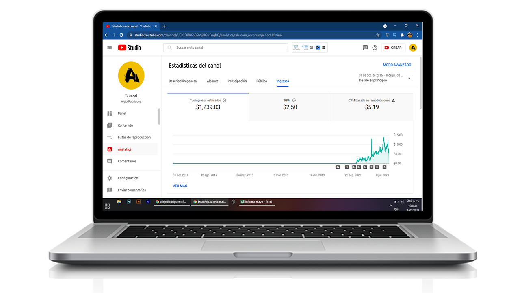
Task: Open the help question mark icon
Action: pyautogui.click(x=375, y=48)
